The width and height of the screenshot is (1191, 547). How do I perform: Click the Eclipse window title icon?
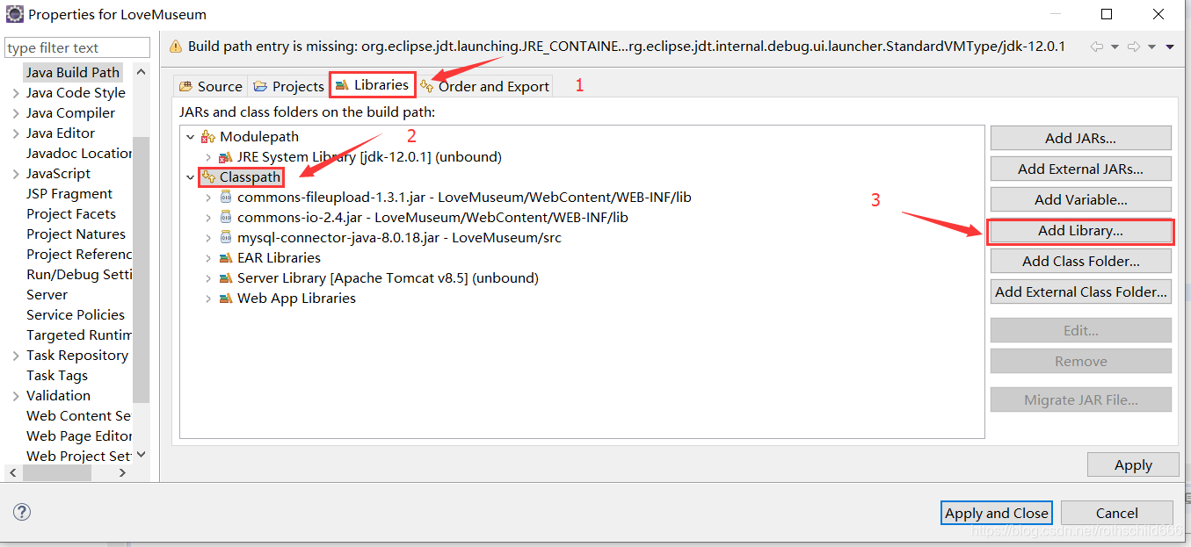(15, 14)
